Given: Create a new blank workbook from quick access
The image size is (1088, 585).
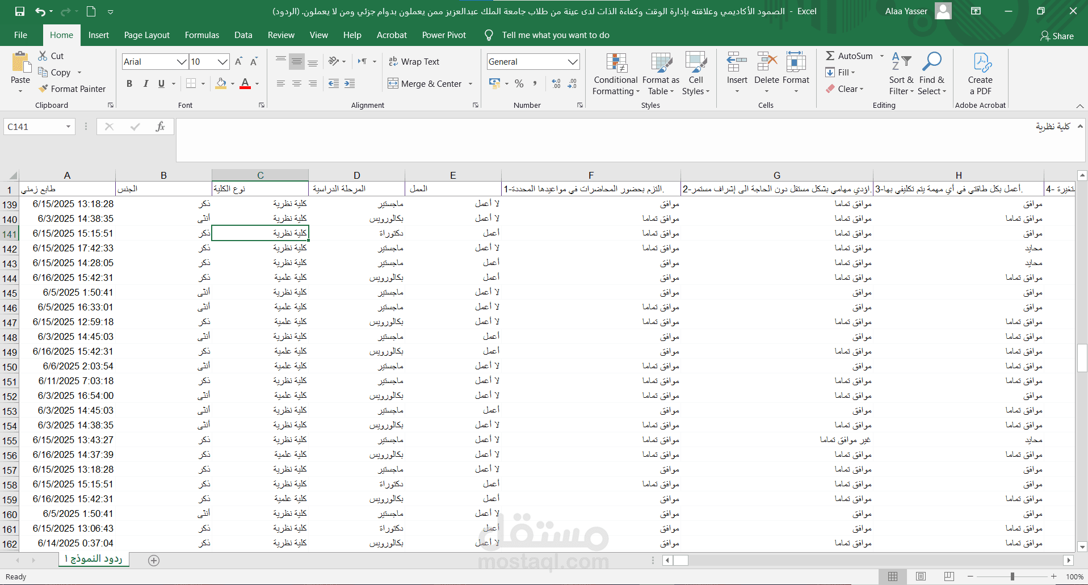Looking at the screenshot, I should 91,11.
